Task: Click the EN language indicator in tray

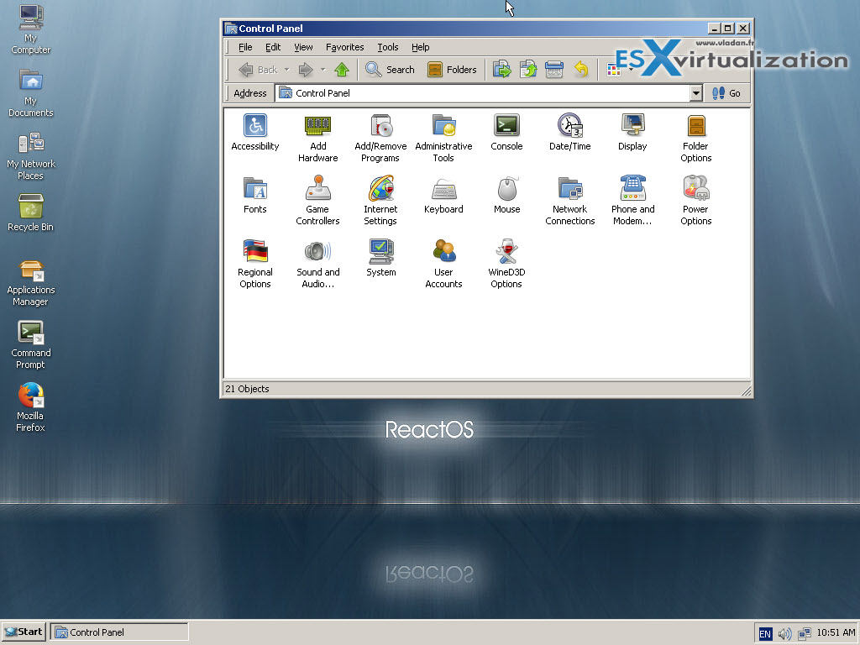Action: tap(764, 633)
